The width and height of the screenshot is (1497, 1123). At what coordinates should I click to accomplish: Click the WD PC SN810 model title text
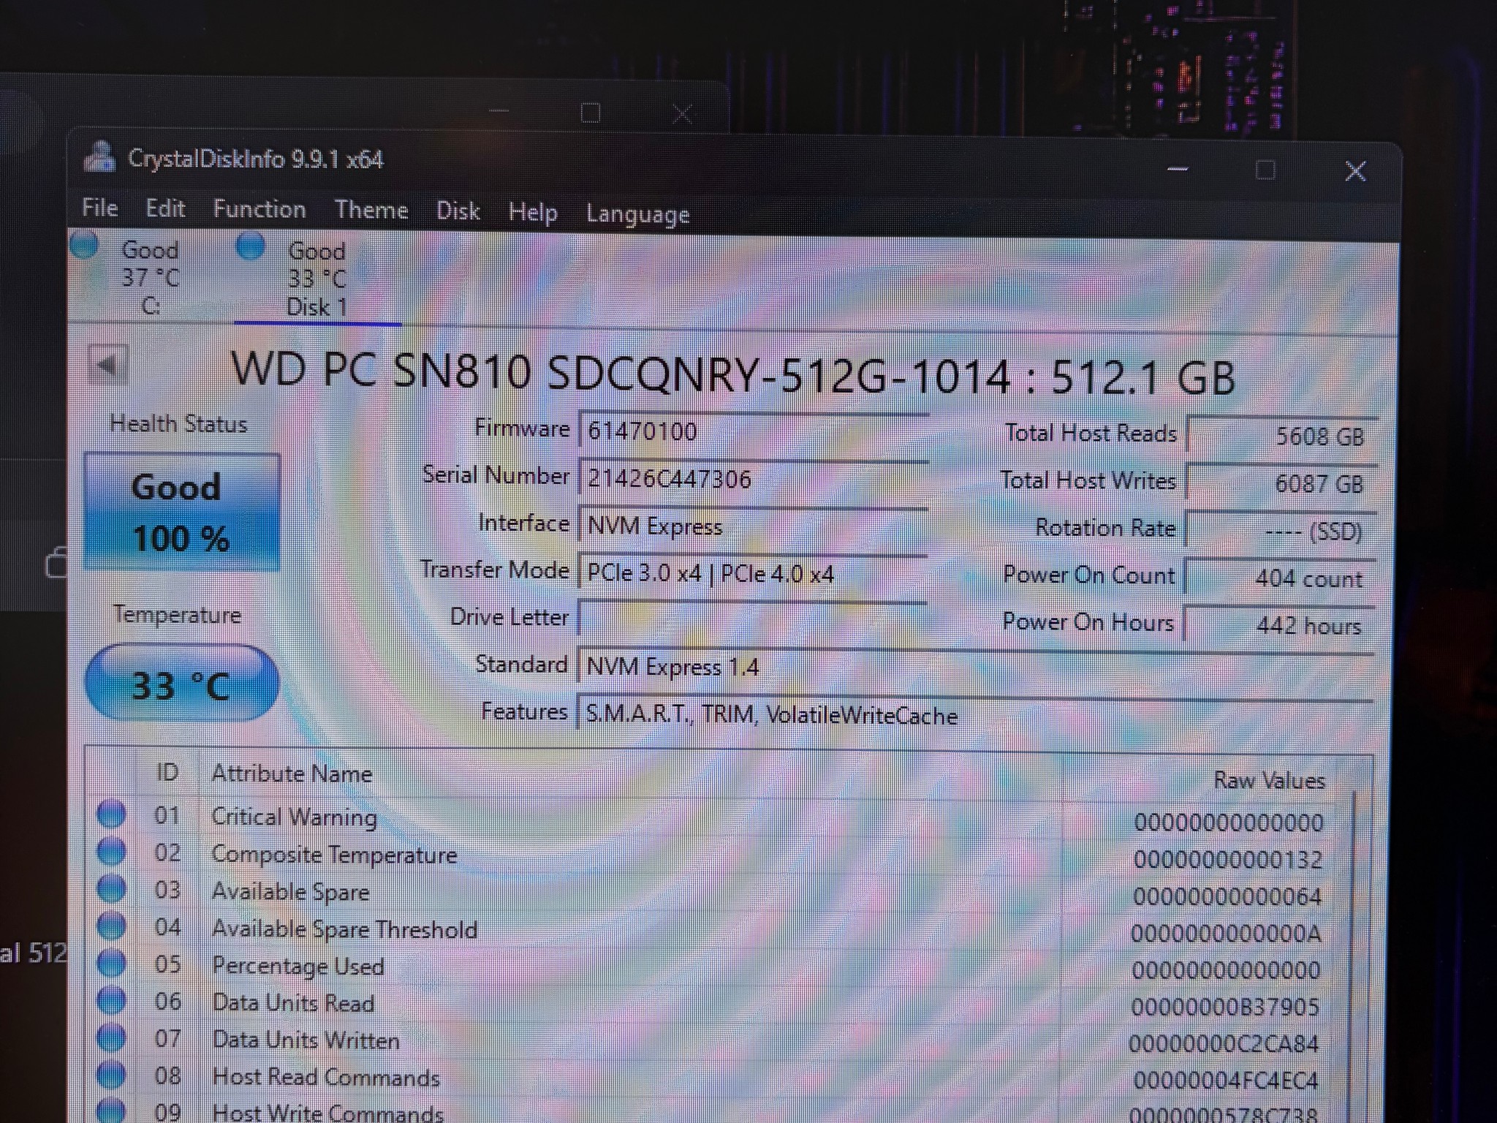pos(732,374)
